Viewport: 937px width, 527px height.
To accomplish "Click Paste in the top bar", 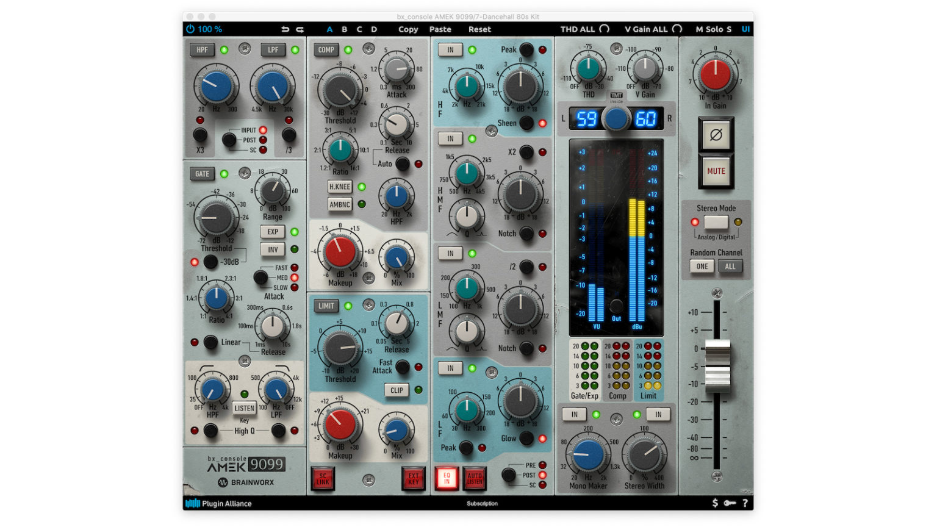I will pyautogui.click(x=440, y=29).
